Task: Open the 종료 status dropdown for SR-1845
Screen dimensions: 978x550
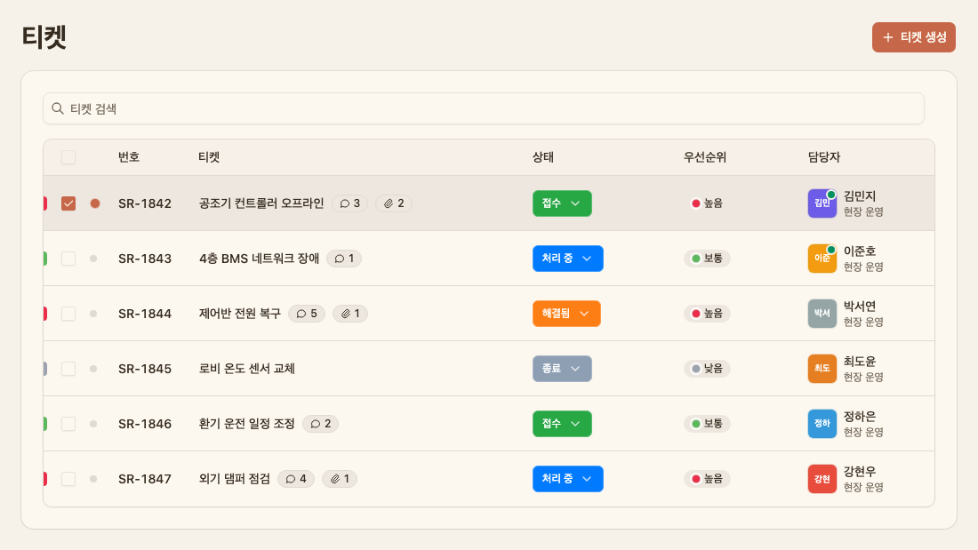Action: coord(562,369)
